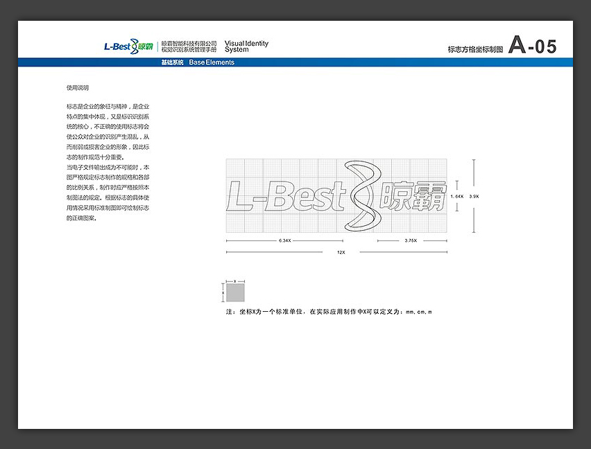Viewport: 591px width, 449px height.
Task: Click the note text about unit X
Action: tap(329, 312)
